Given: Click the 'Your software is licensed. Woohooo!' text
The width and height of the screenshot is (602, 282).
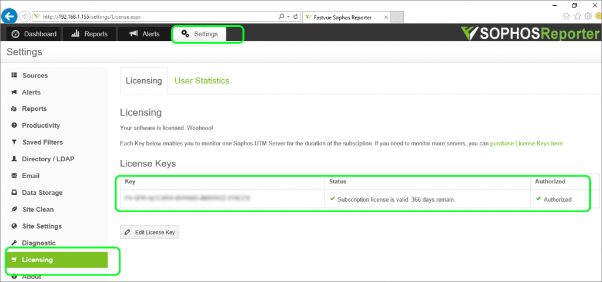Looking at the screenshot, I should [166, 128].
